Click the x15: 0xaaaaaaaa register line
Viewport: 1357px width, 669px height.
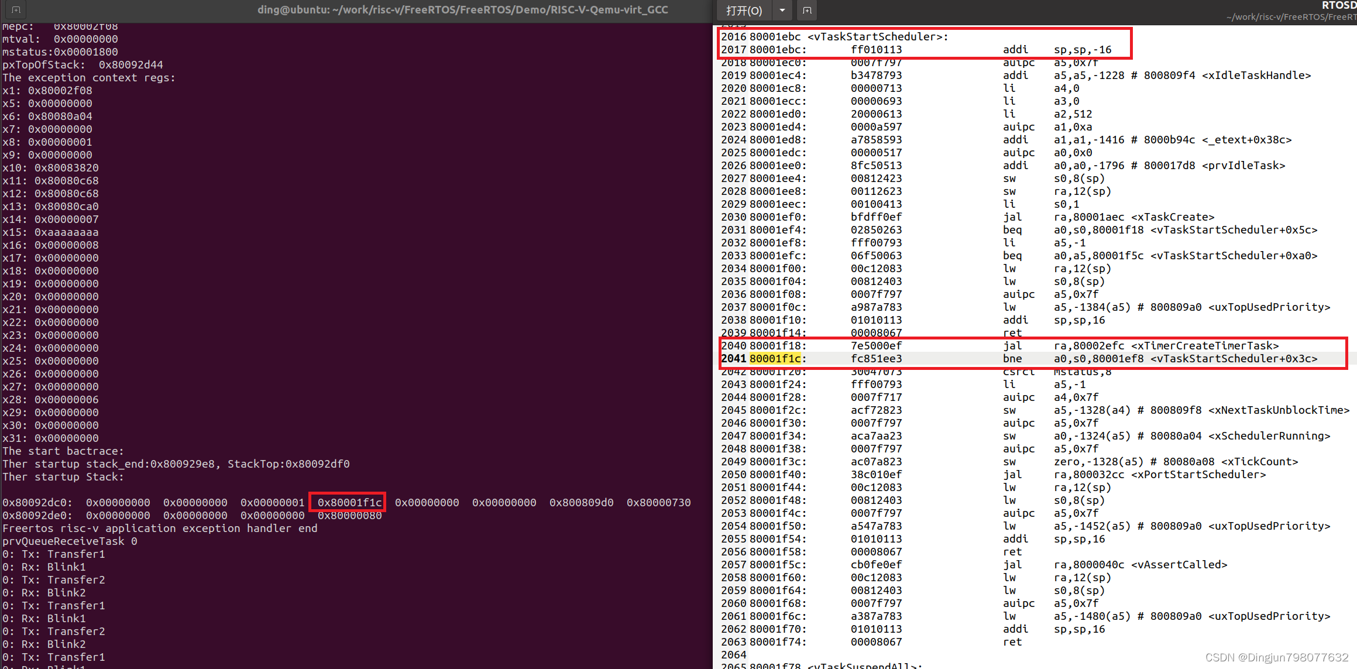pyautogui.click(x=50, y=232)
